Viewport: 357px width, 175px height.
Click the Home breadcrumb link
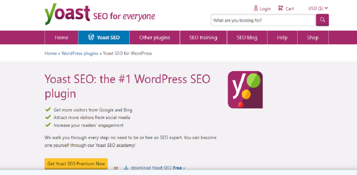point(51,53)
